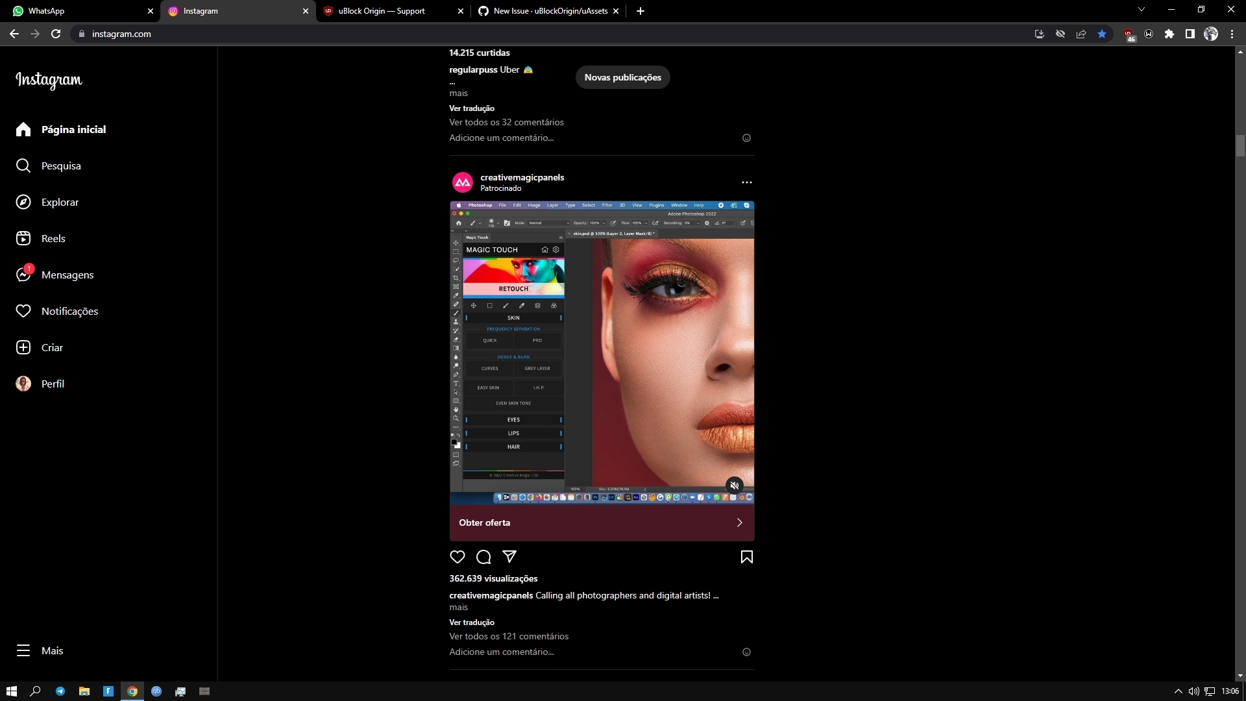
Task: Click the 'Novas publicações' button
Action: pyautogui.click(x=622, y=77)
